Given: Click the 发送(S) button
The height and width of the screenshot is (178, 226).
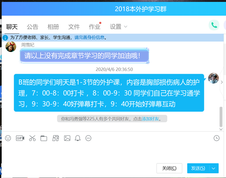Looking at the screenshot, I should 198,168.
